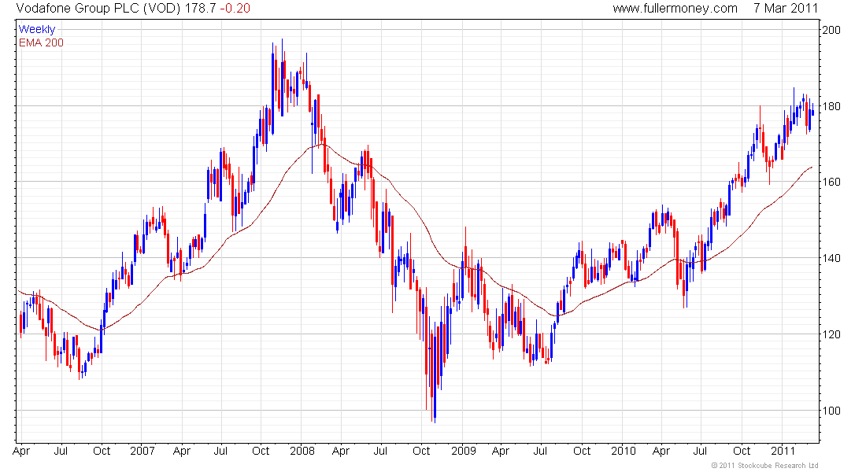Click the Stockcube Research Ltd copyright notice
Image resolution: width=866 pixels, height=472 pixels.
tap(764, 466)
